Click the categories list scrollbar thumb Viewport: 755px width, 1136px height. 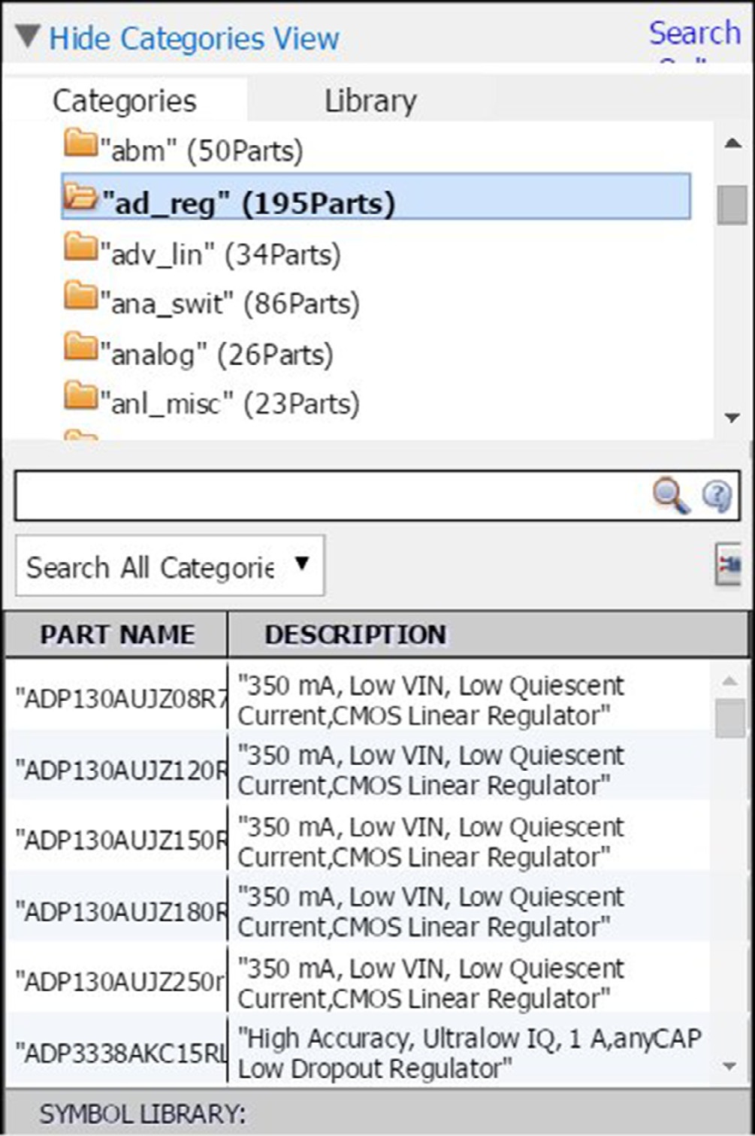pos(732,205)
